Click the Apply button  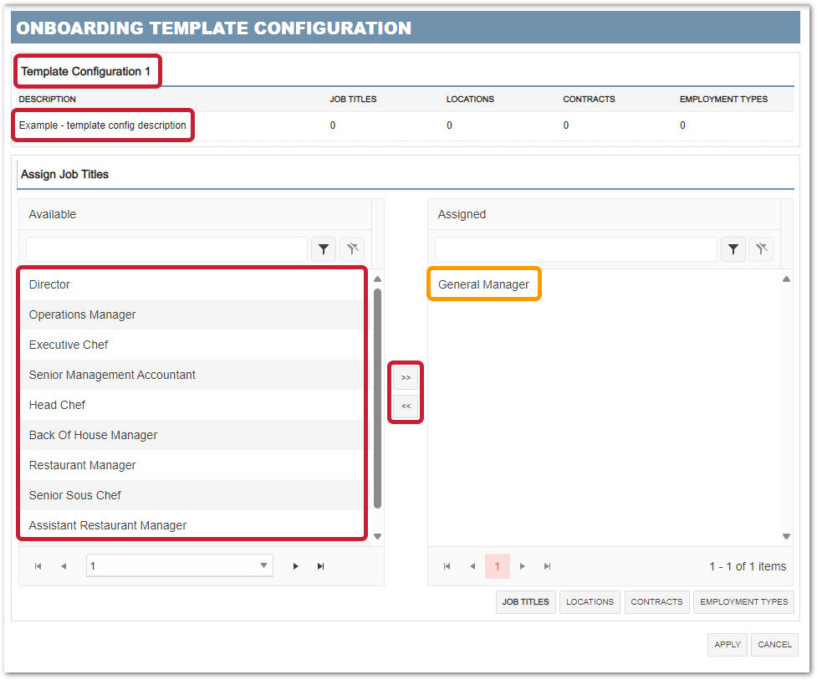point(727,644)
